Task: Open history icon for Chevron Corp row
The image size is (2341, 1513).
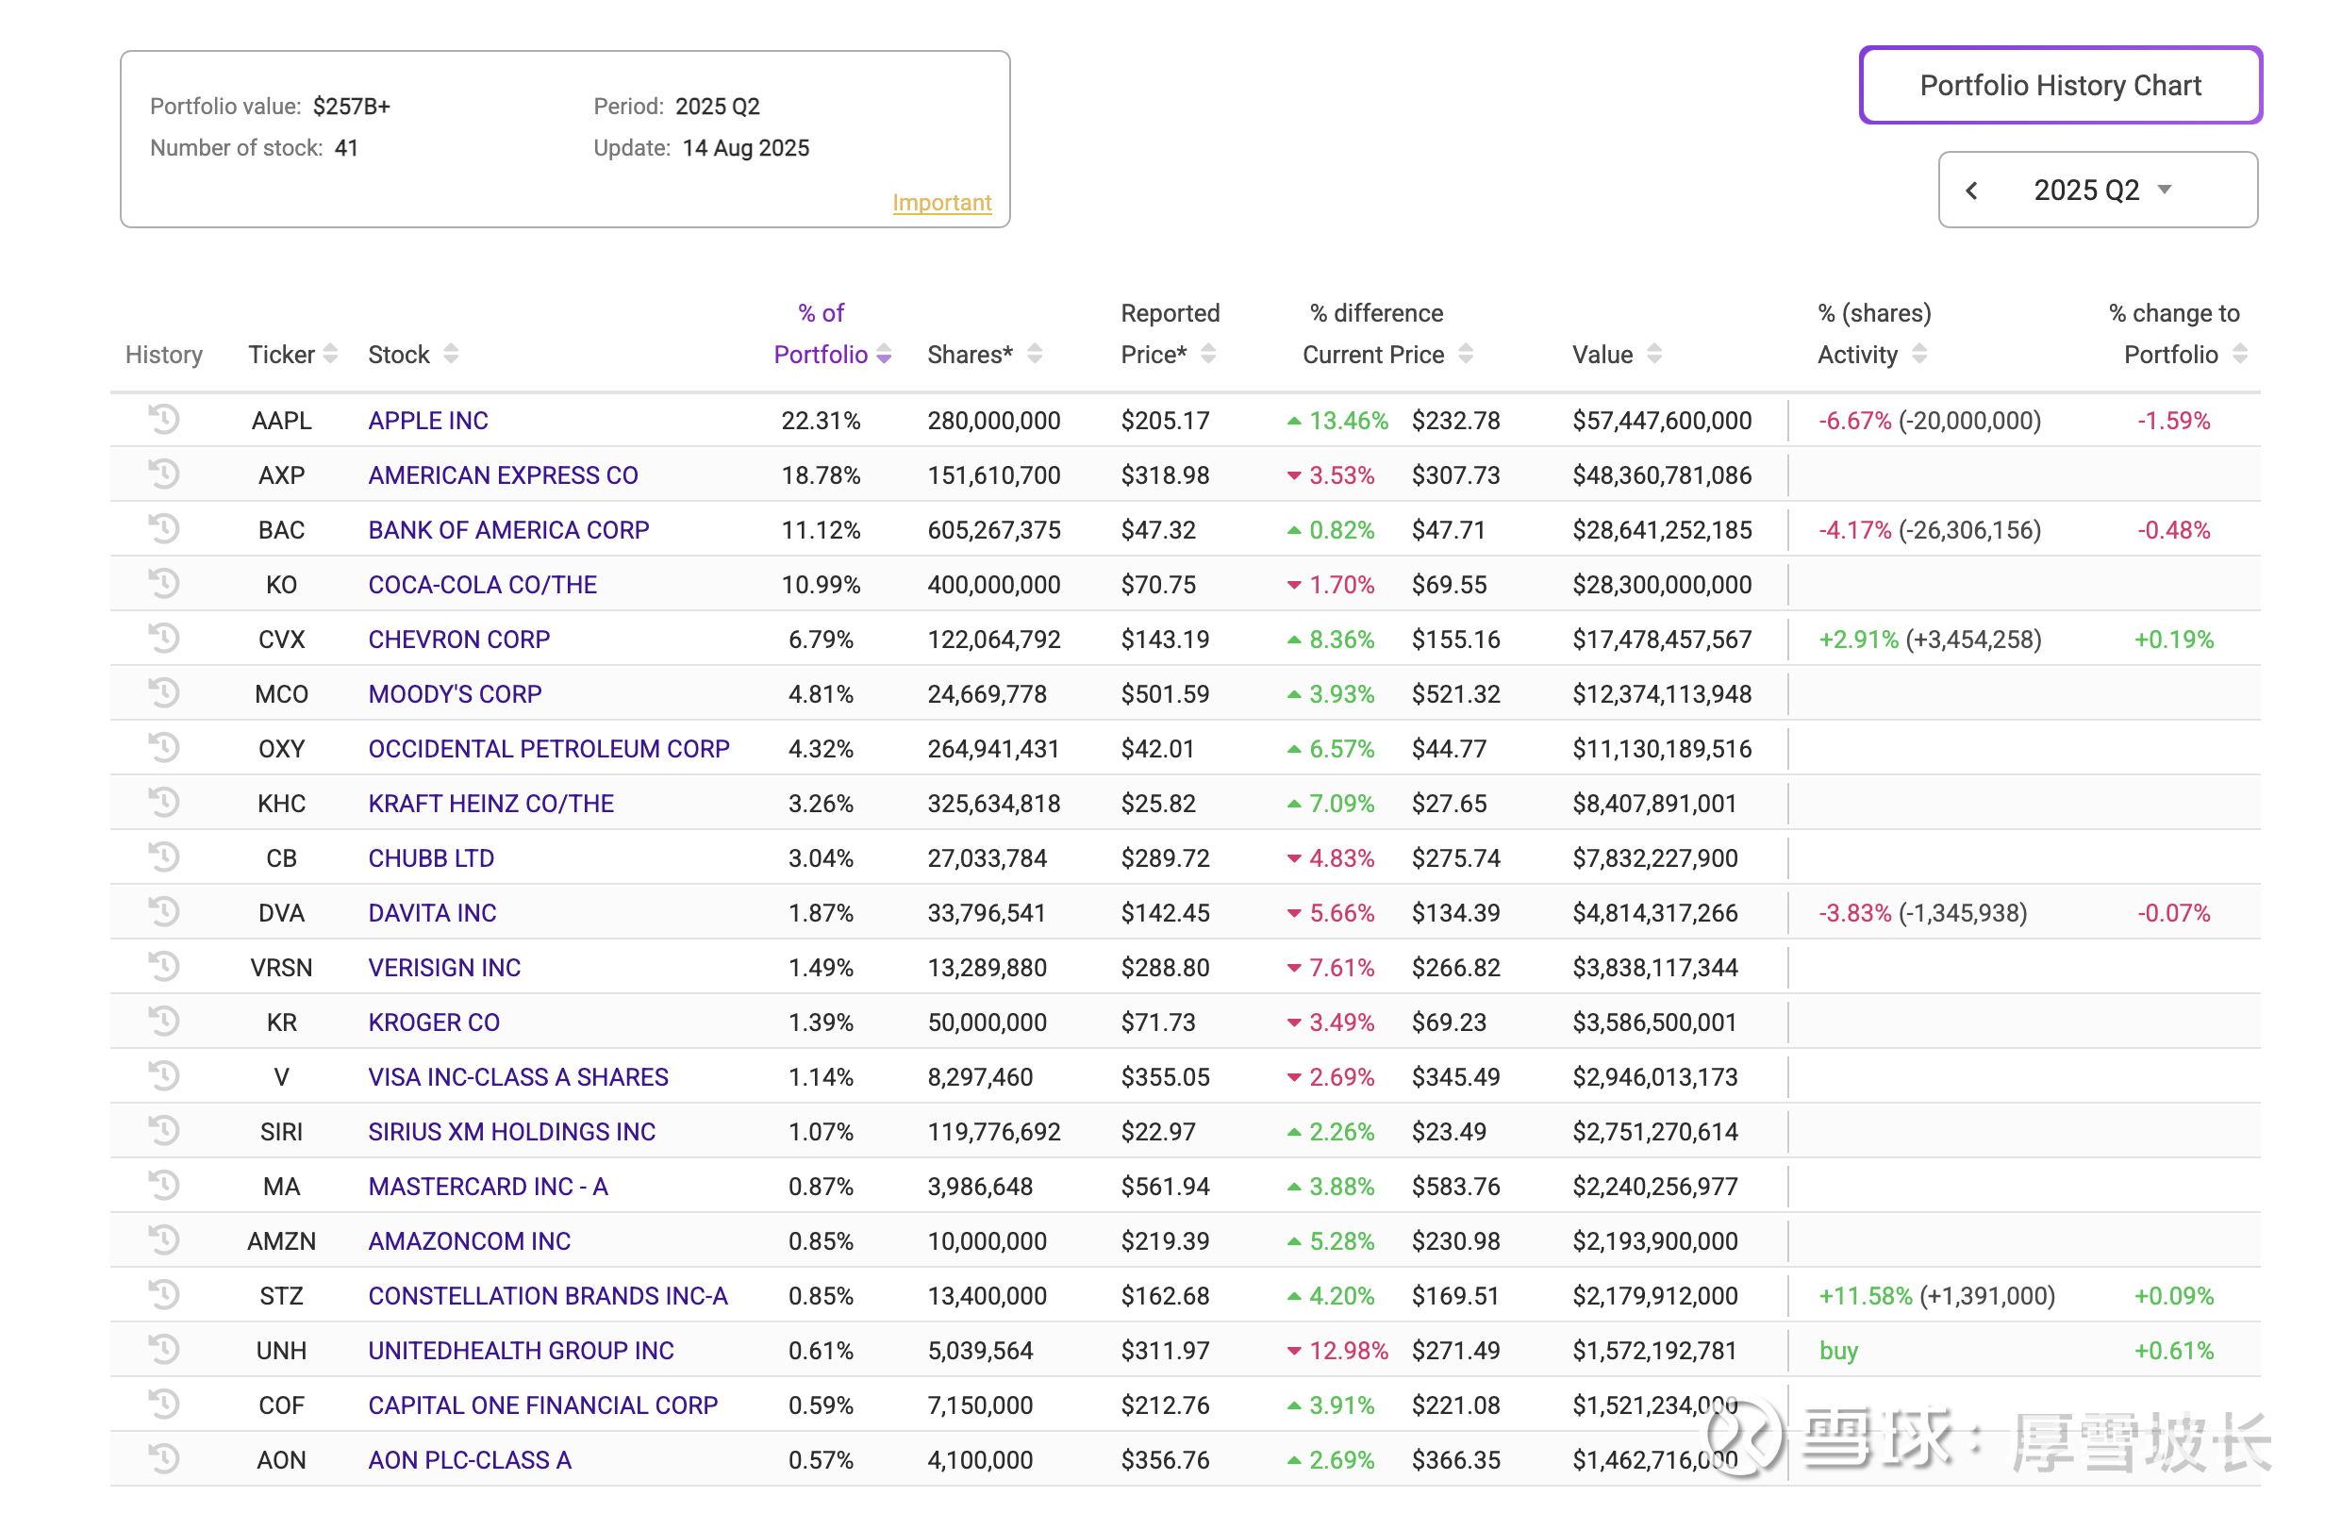Action: click(164, 639)
